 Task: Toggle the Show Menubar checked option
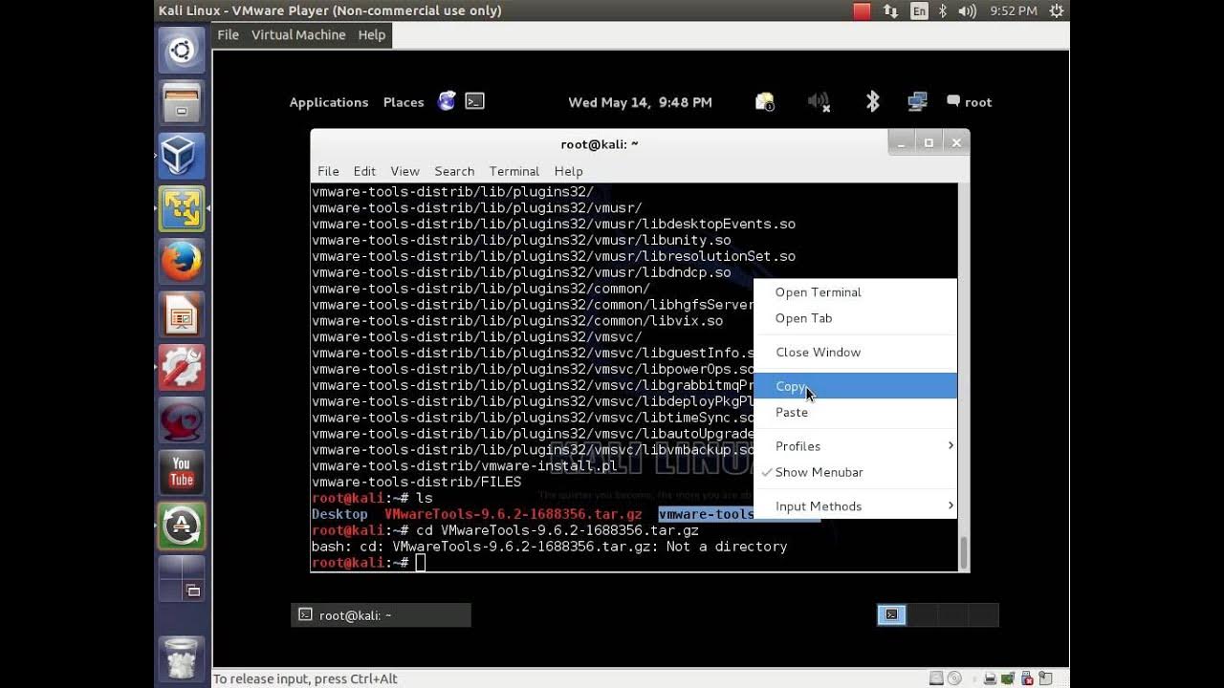(855, 472)
